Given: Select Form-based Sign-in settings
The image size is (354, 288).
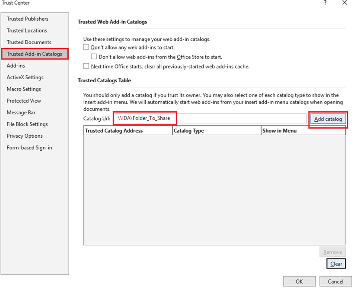Looking at the screenshot, I should tap(29, 147).
